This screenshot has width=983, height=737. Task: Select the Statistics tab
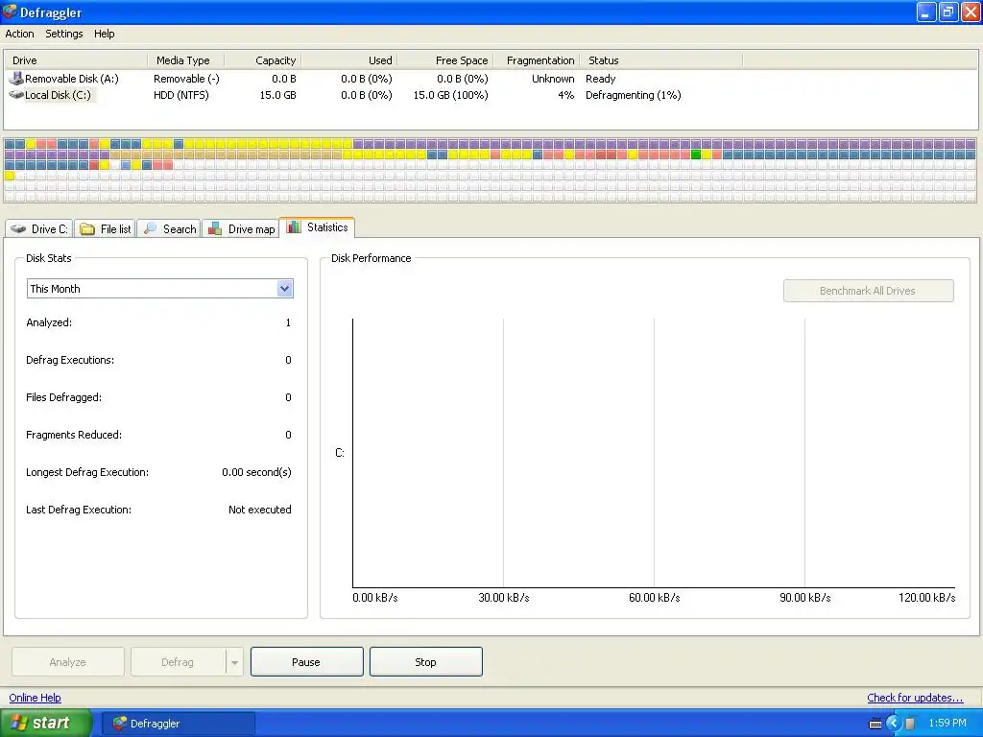click(x=317, y=227)
